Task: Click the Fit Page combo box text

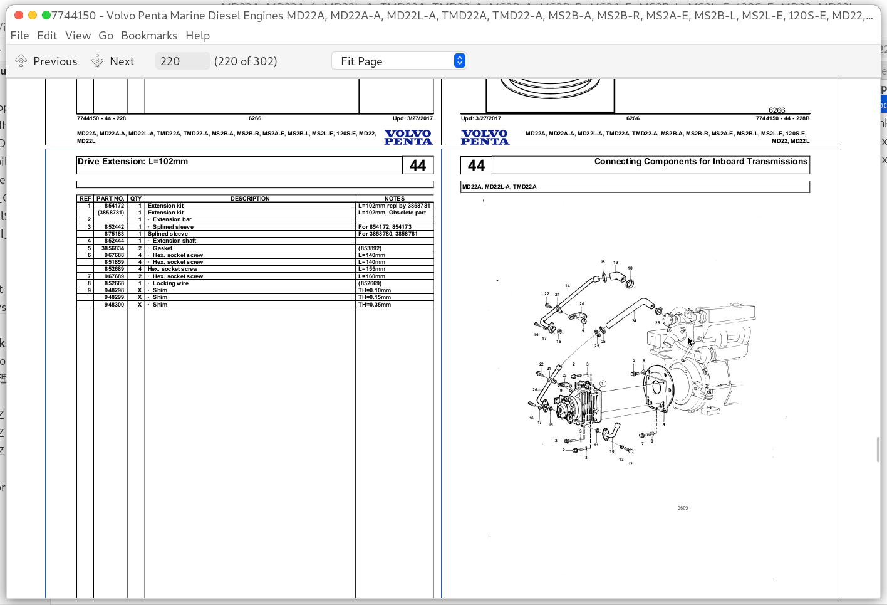Action: 361,61
